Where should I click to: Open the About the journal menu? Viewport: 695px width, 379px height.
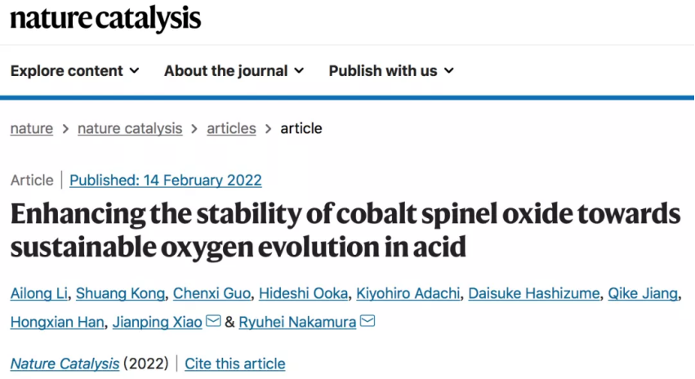pos(234,71)
